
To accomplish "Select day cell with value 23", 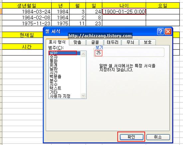I will pyautogui.click(x=94, y=23).
